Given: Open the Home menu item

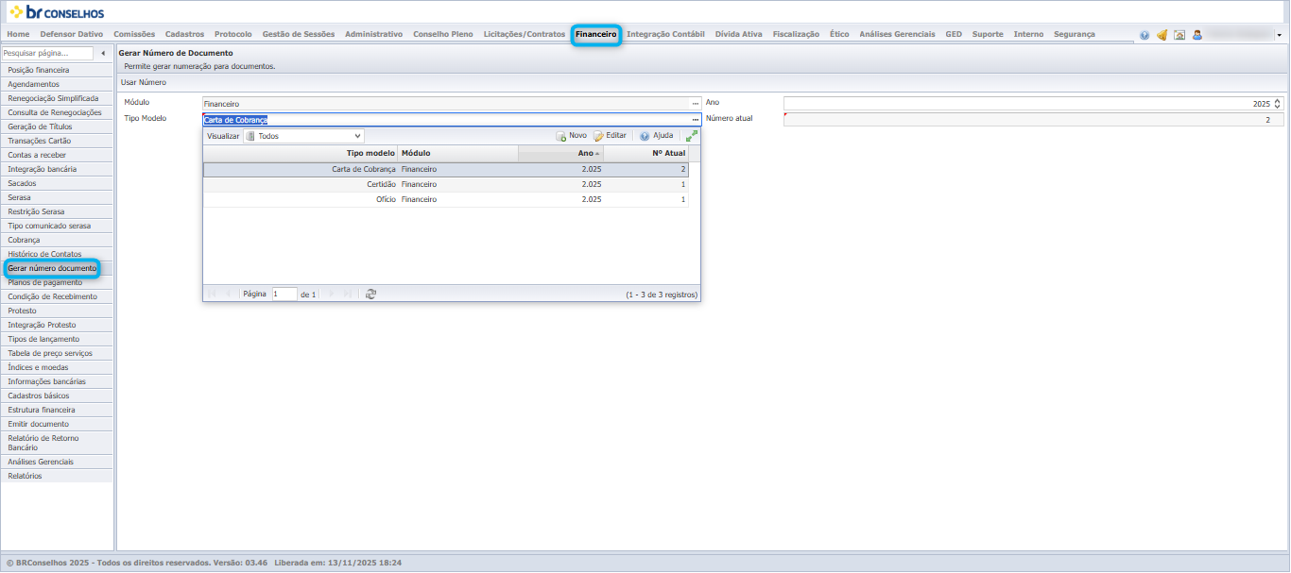Looking at the screenshot, I should point(18,34).
